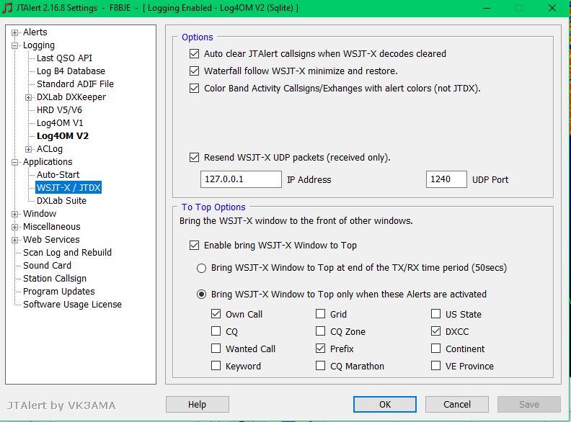Check the CQ alert checkbox
This screenshot has height=422, width=571.
tap(216, 331)
